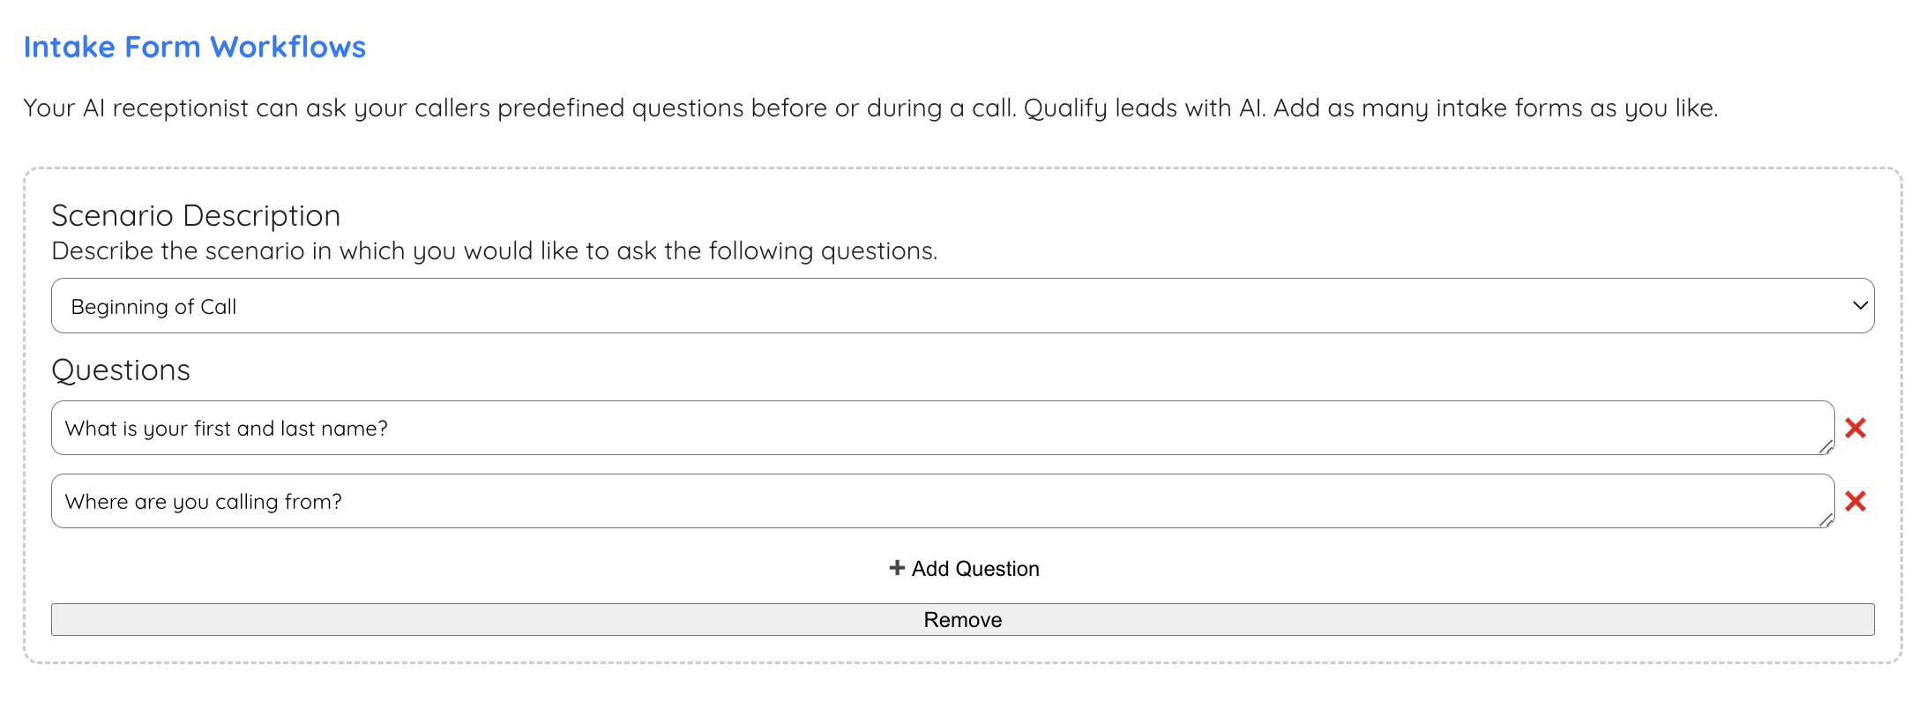Click the Scenario Description heading
This screenshot has height=702, width=1926.
pyautogui.click(x=196, y=214)
